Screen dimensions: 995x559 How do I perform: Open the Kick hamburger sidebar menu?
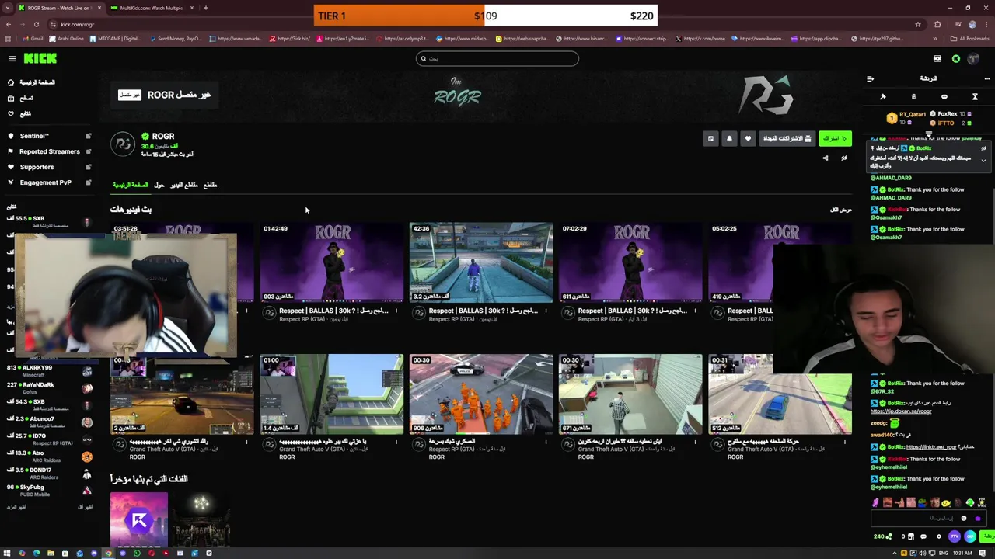click(x=12, y=58)
